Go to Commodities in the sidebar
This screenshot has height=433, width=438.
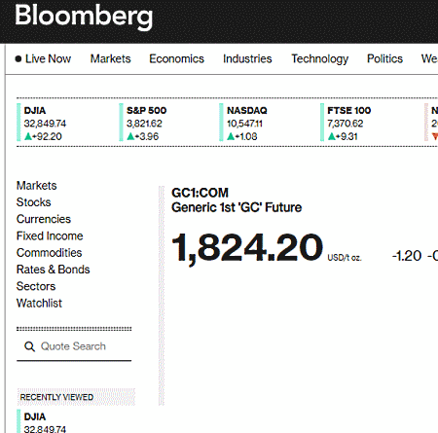[x=49, y=253]
